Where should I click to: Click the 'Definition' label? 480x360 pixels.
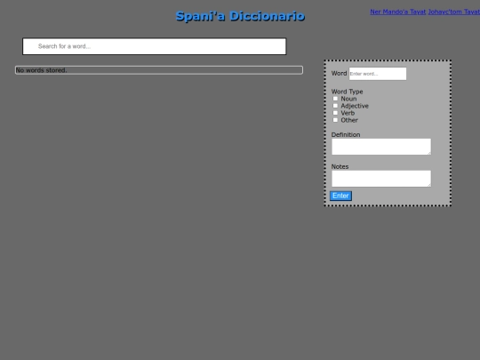pyautogui.click(x=346, y=135)
